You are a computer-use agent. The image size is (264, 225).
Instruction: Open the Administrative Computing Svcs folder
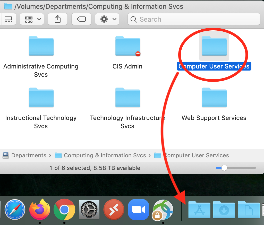(x=41, y=46)
